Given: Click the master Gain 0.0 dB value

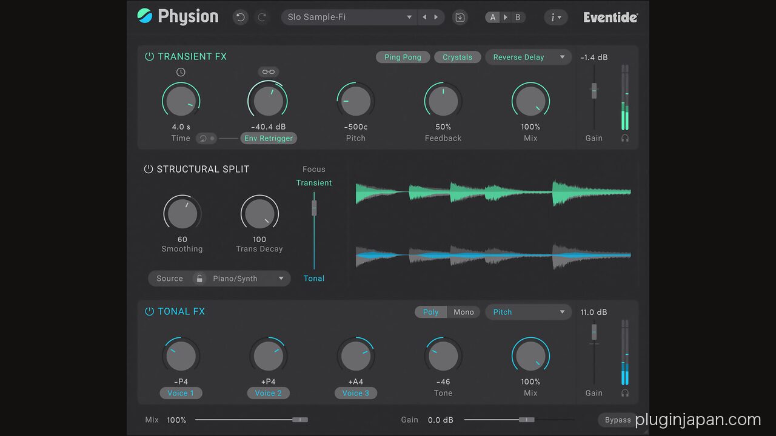Looking at the screenshot, I should (441, 420).
